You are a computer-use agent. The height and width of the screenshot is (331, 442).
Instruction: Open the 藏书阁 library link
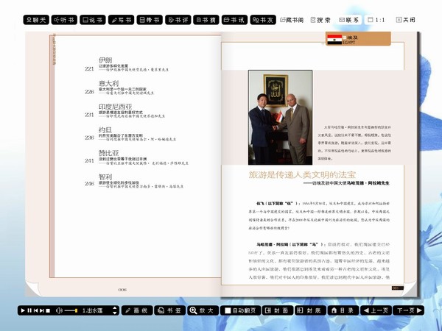coord(292,20)
